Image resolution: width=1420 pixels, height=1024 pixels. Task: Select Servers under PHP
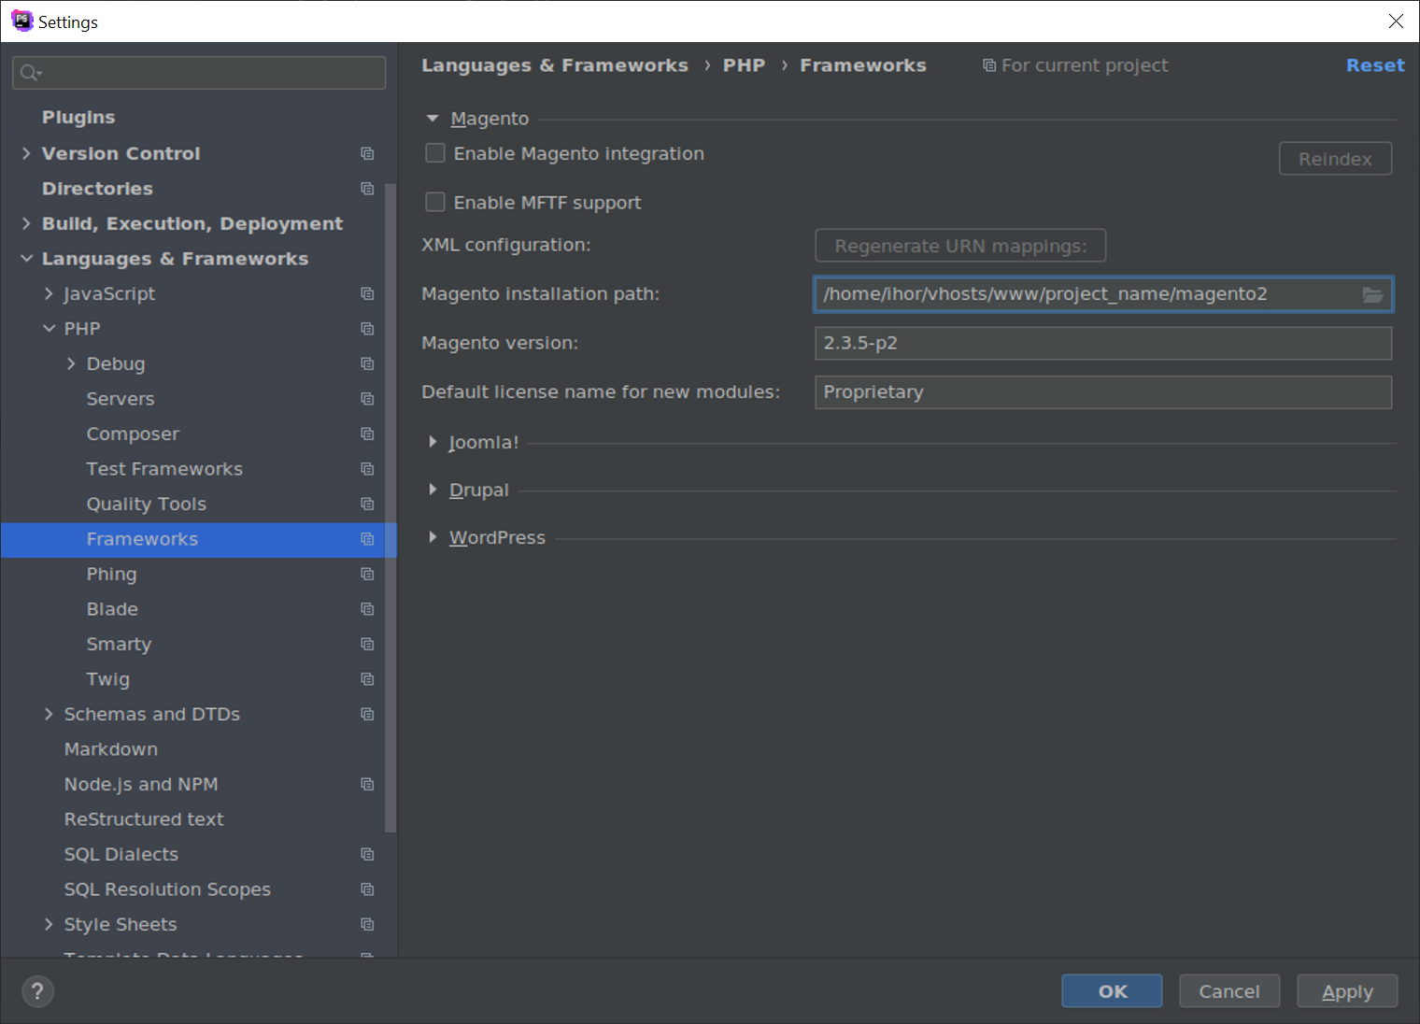(x=121, y=399)
